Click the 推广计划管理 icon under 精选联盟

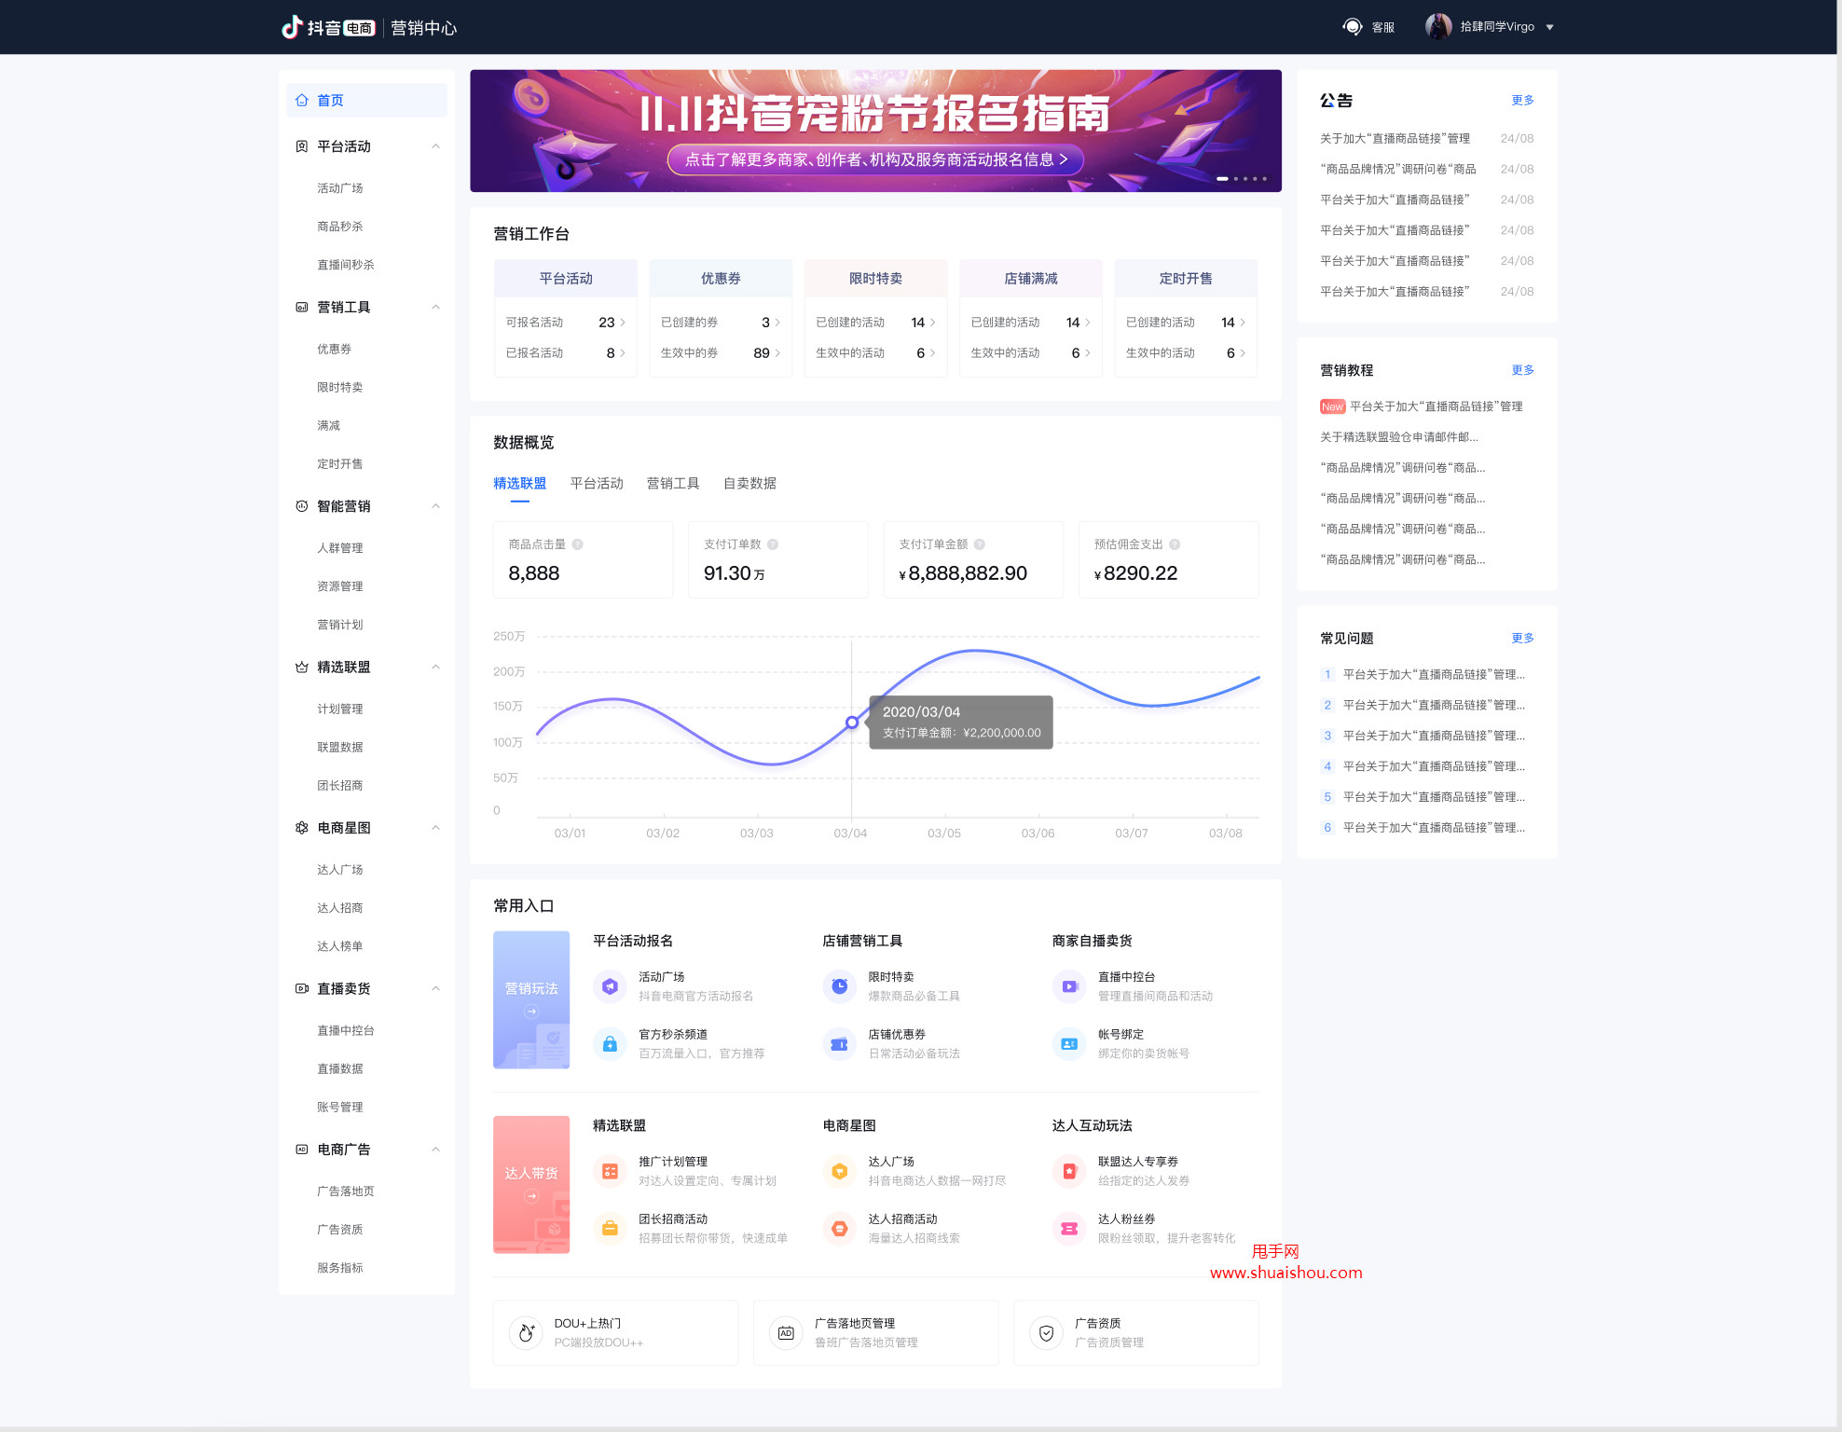coord(611,1172)
